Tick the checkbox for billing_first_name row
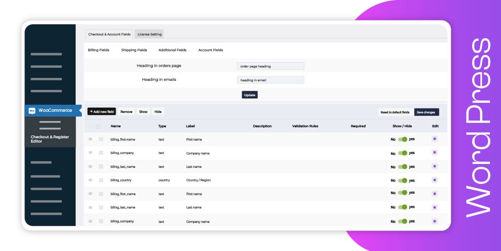The width and height of the screenshot is (501, 251). (x=101, y=194)
